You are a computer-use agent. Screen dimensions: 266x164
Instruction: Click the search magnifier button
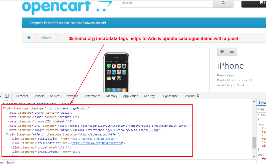click(x=223, y=3)
